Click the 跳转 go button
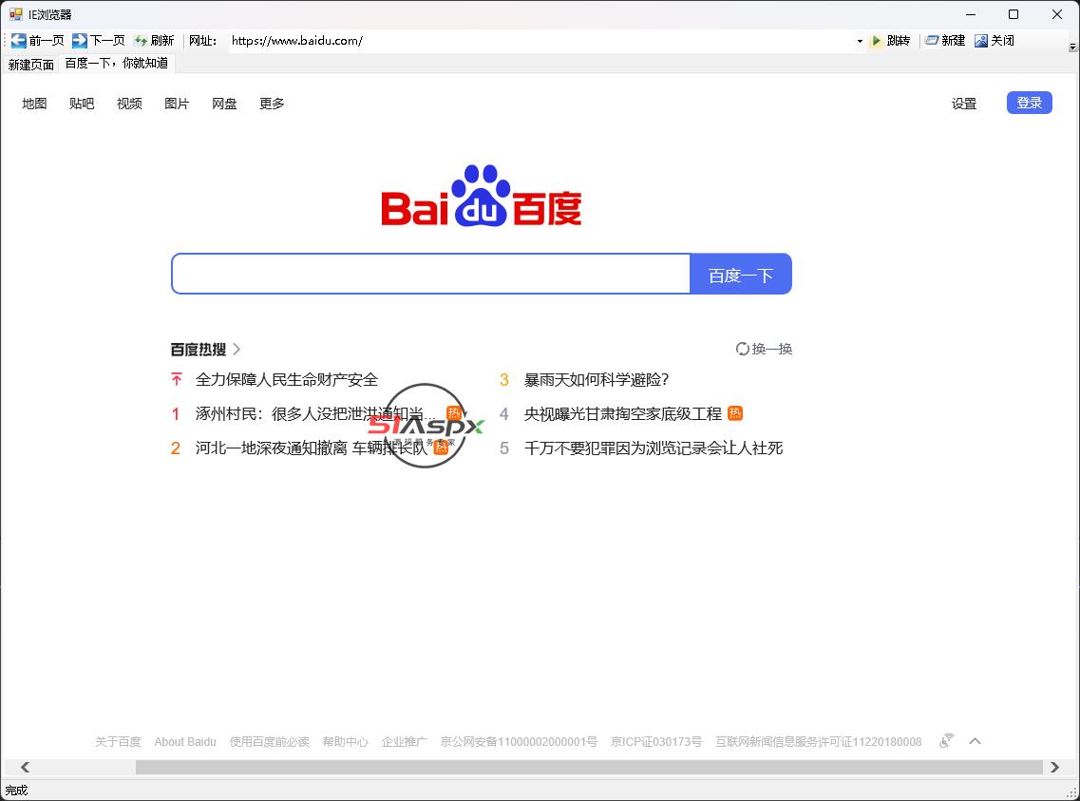The width and height of the screenshot is (1080, 801). [891, 41]
